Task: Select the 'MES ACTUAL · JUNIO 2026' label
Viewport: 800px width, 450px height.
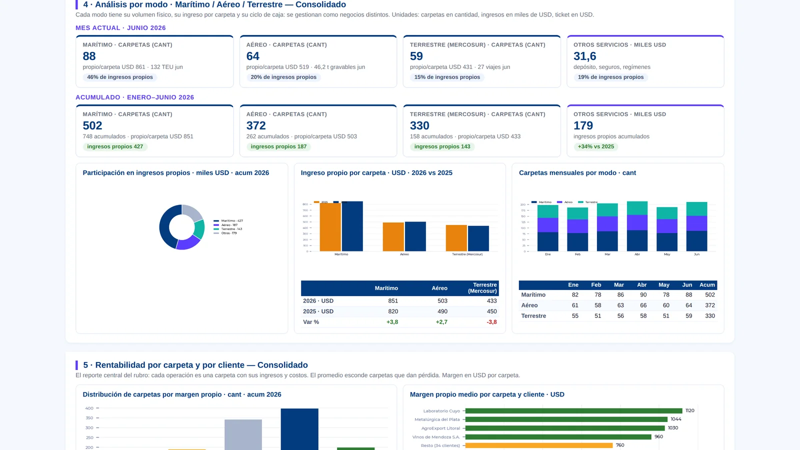Action: click(120, 28)
